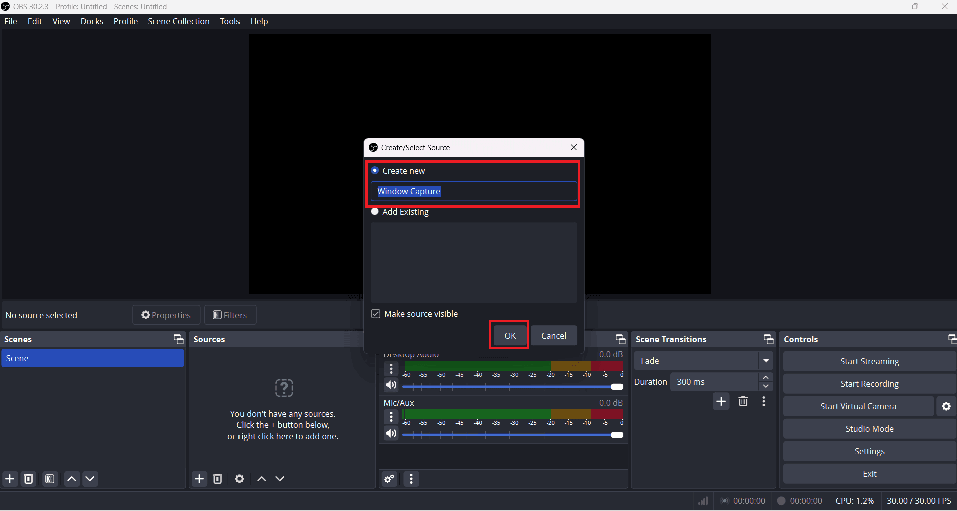Add a source with plus icon
This screenshot has height=511, width=957.
pyautogui.click(x=199, y=479)
